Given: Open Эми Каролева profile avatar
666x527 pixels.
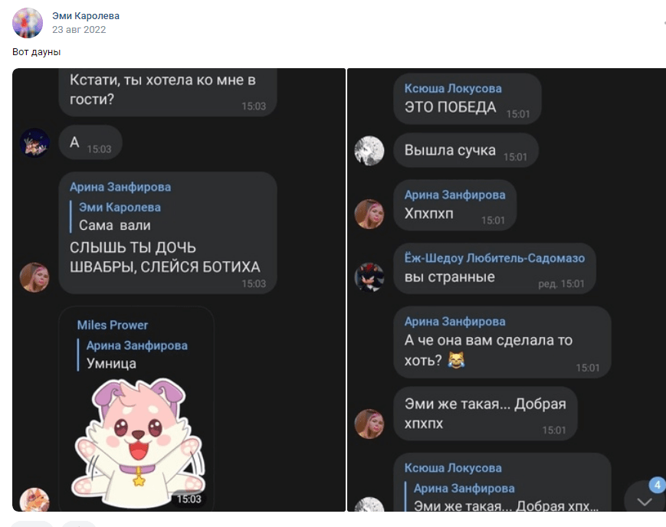Looking at the screenshot, I should point(28,23).
